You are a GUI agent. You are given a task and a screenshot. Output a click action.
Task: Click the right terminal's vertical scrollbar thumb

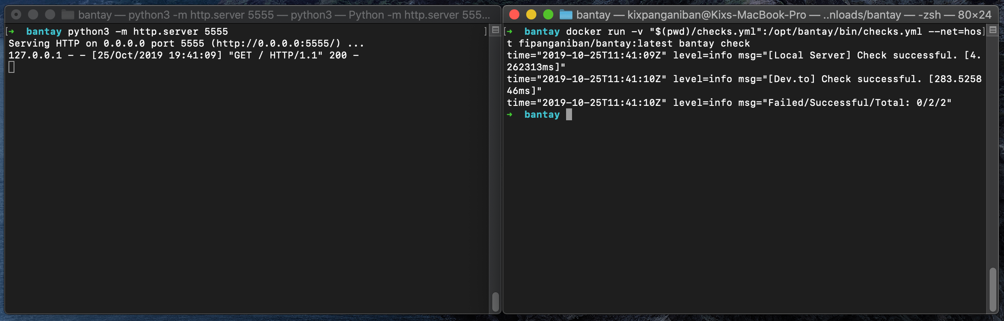[x=993, y=290]
